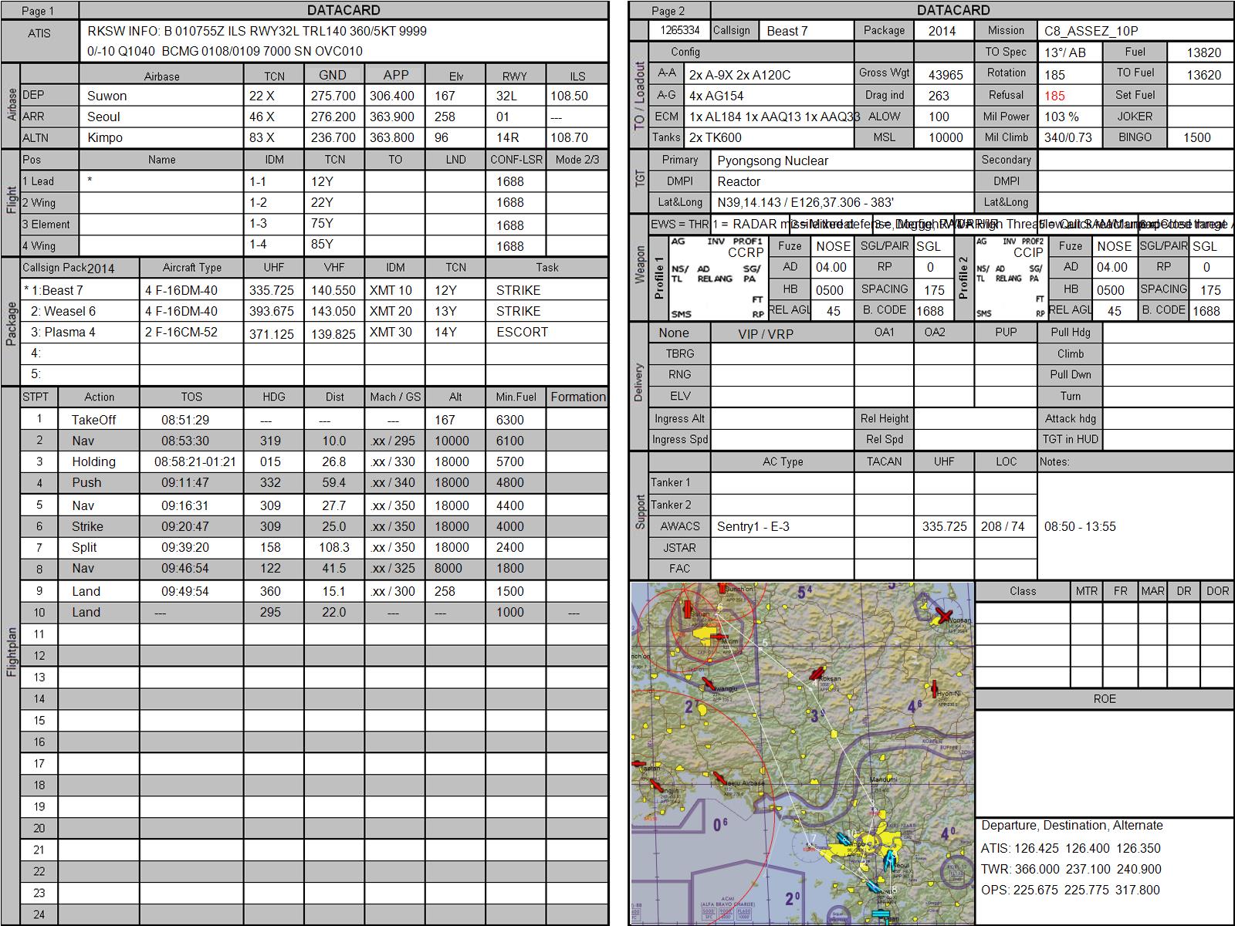Viewport: 1235px width, 926px height.
Task: Click the Haeju Airbase icon
Action: [719, 778]
